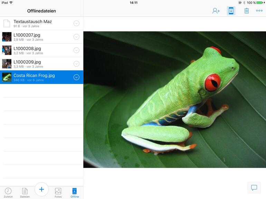266x199 pixels.
Task: Select the L1000207.jpg file name
Action: (x=27, y=35)
